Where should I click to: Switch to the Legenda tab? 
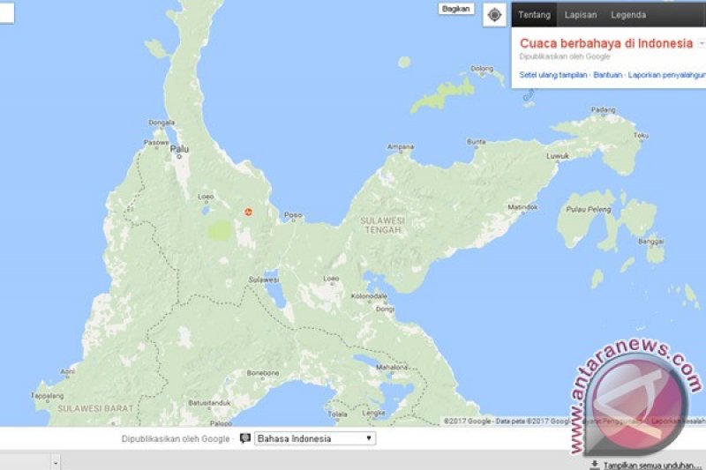(x=628, y=15)
